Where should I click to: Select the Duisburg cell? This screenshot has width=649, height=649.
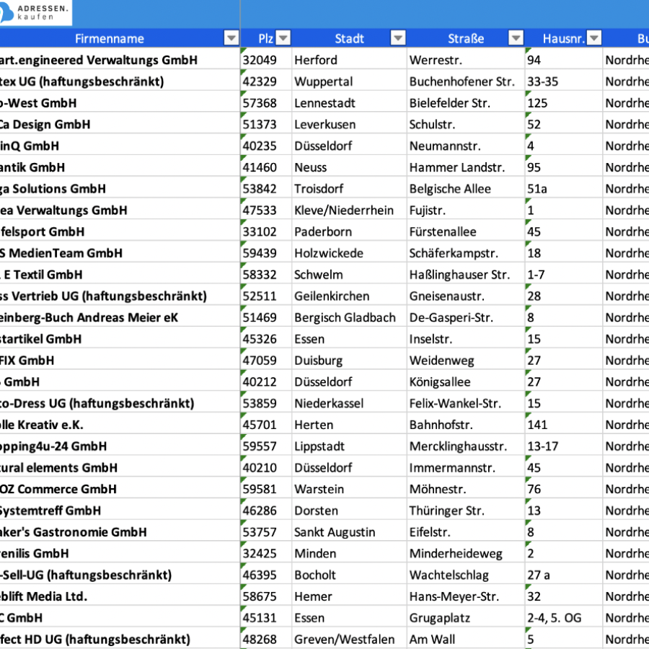(x=349, y=361)
